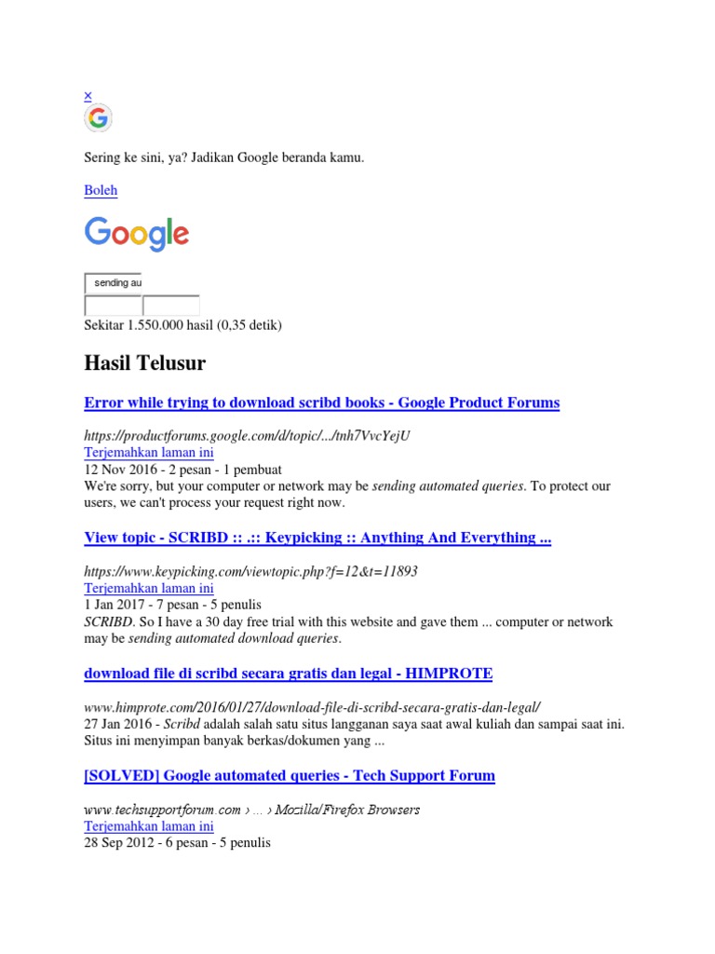The height and width of the screenshot is (954, 715).
Task: Click the productforums.google.com URL text
Action: tap(247, 436)
